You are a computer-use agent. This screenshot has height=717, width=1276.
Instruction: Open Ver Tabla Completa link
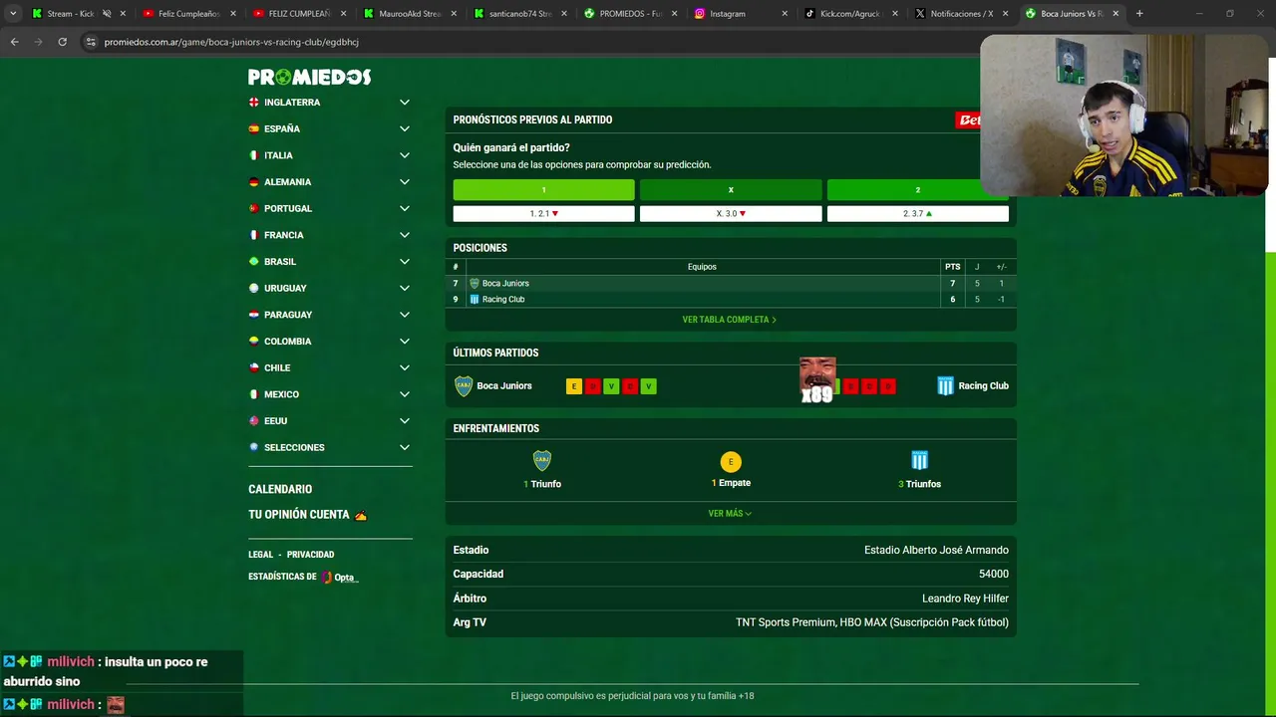(x=730, y=320)
